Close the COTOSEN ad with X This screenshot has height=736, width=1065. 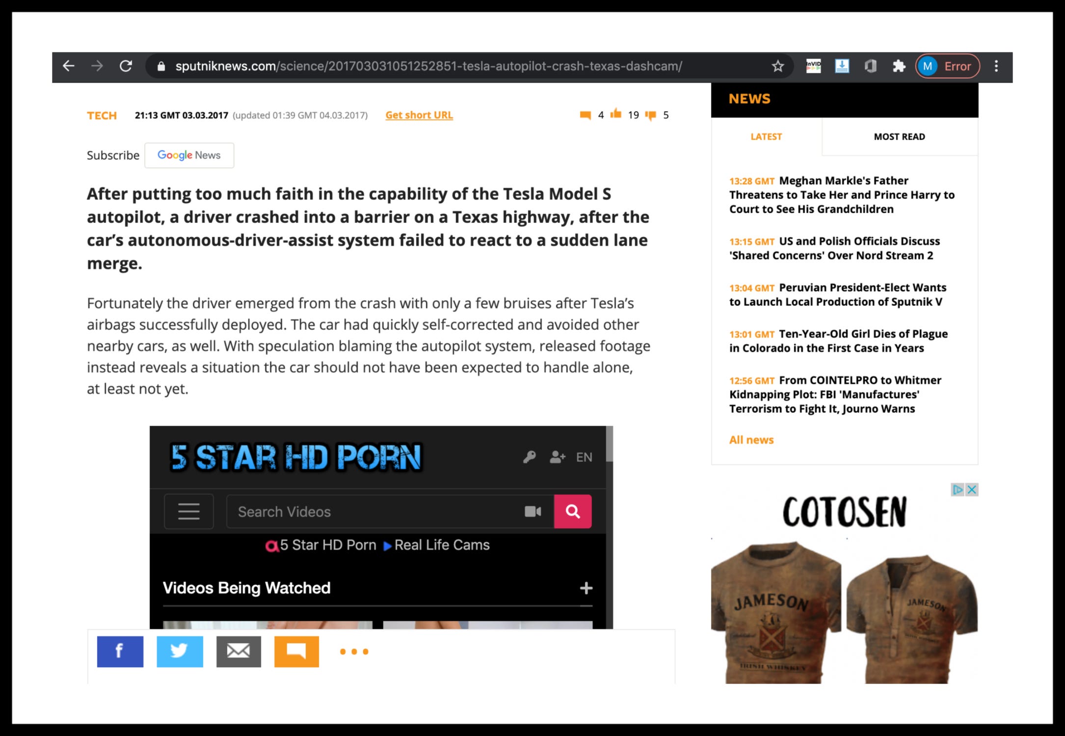(972, 490)
